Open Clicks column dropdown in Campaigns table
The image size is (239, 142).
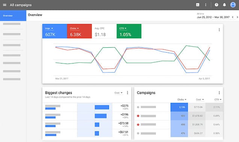tap(182, 100)
